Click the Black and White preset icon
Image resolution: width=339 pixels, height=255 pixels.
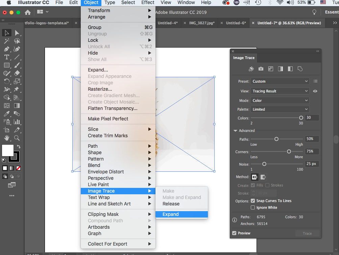(290, 69)
